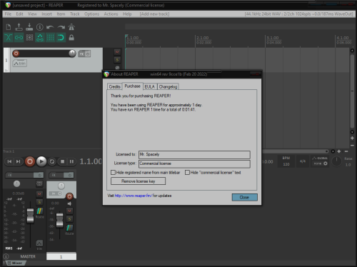
Task: Toggle move envelope points with items icon
Action: (x=40, y=38)
